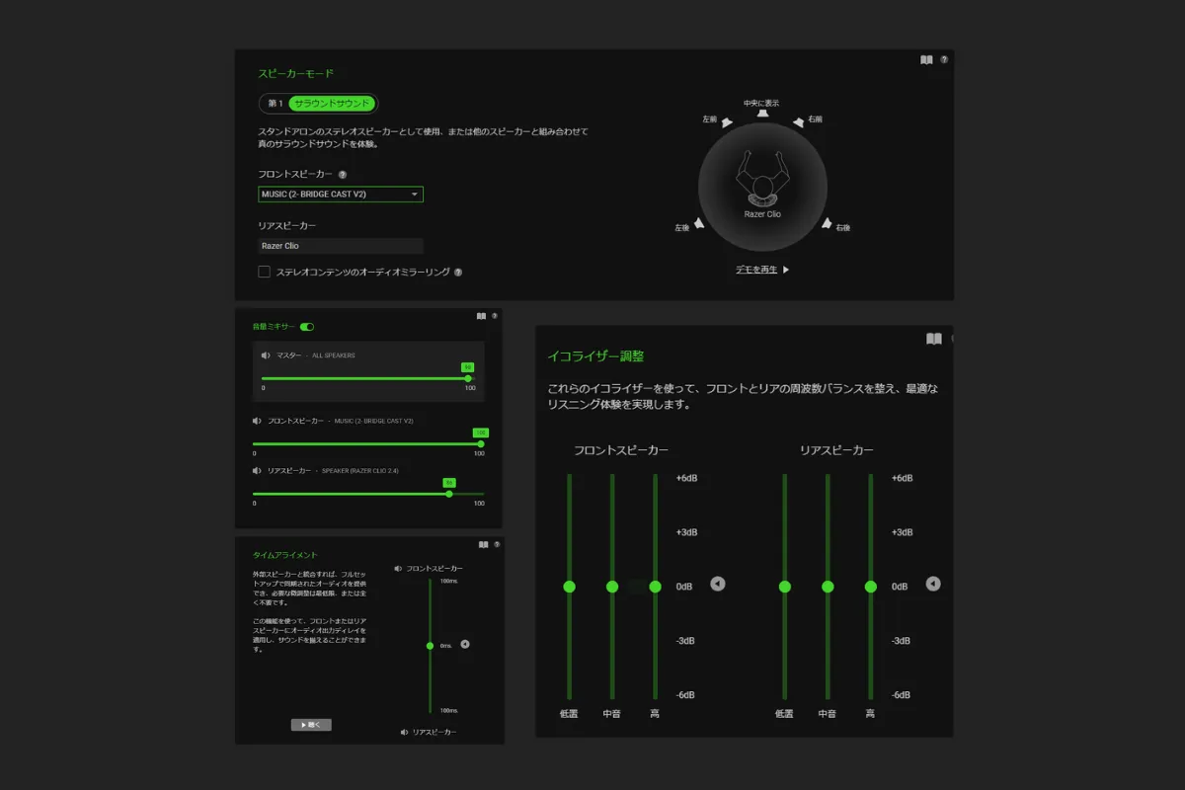Click the Razer Clio rear speaker field

tap(341, 246)
